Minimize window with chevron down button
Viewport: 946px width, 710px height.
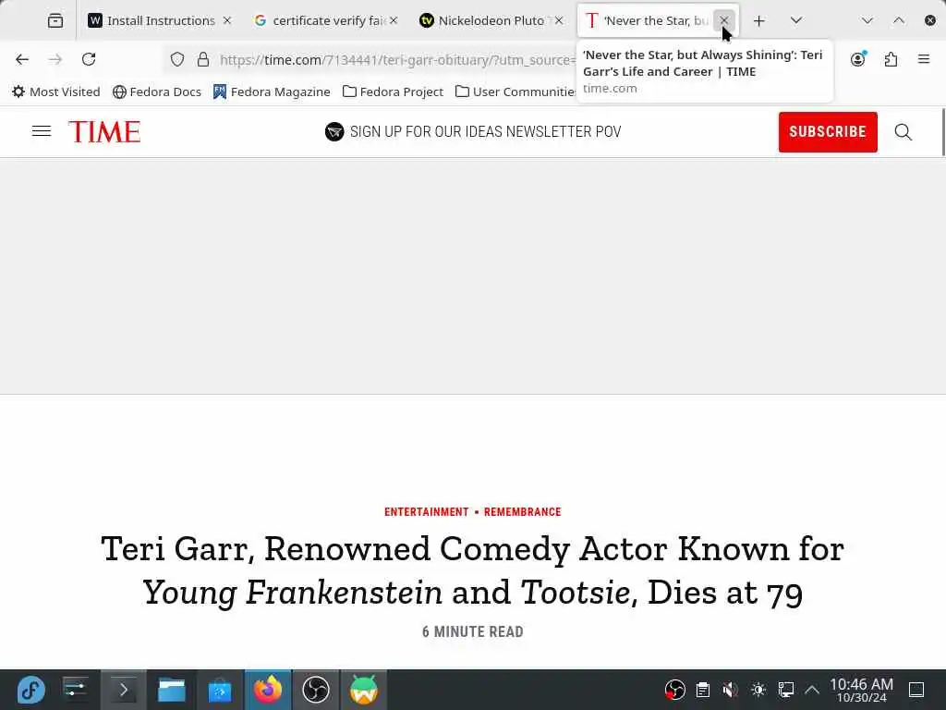[867, 20]
